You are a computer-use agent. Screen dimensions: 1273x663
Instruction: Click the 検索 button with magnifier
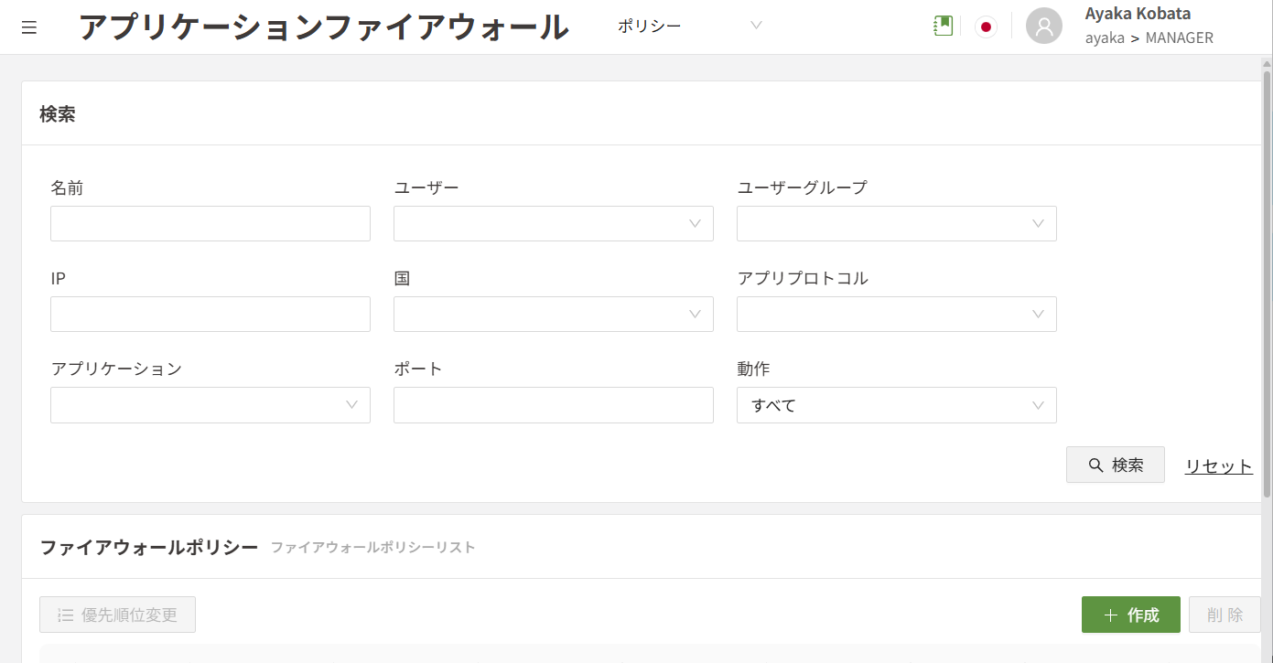coord(1115,465)
